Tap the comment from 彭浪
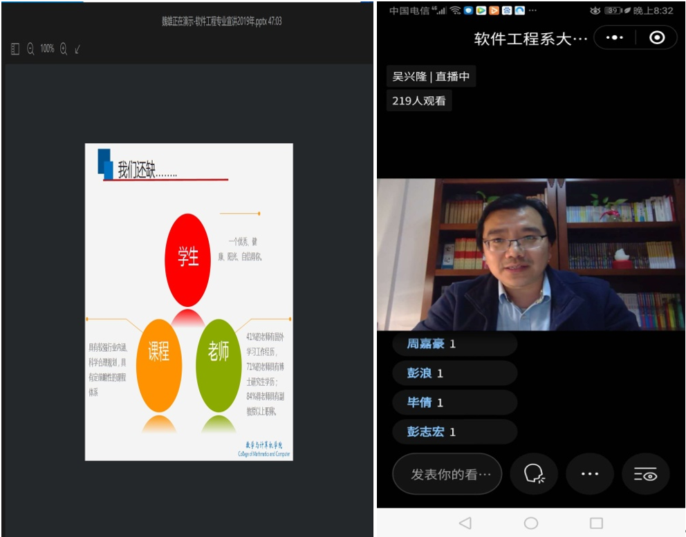Image resolution: width=686 pixels, height=537 pixels. pyautogui.click(x=454, y=373)
